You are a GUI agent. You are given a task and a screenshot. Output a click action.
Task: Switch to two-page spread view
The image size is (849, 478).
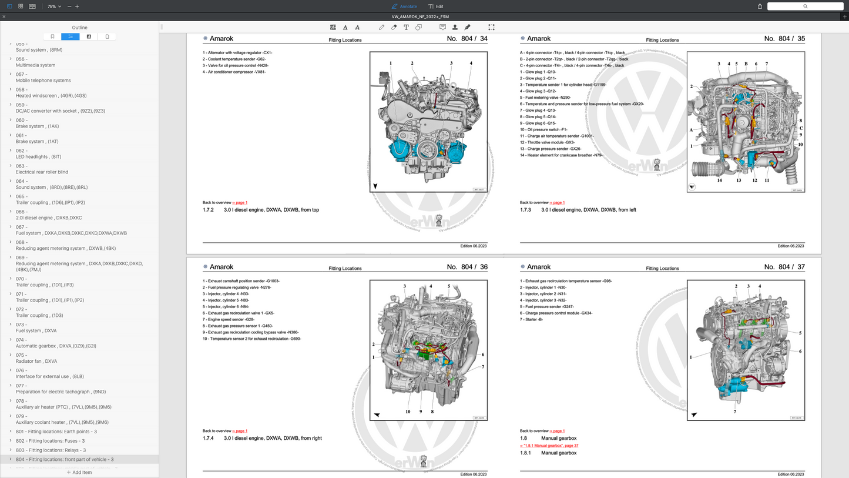click(x=32, y=6)
